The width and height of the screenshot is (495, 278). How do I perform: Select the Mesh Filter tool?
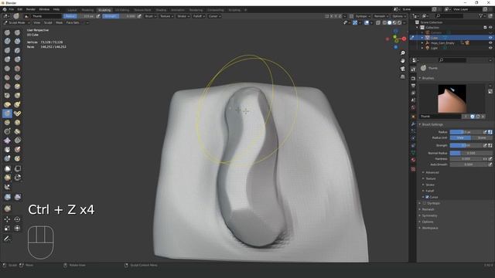[x=7, y=198]
